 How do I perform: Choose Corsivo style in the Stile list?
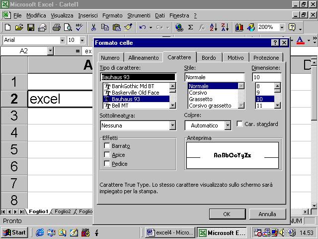coord(213,93)
